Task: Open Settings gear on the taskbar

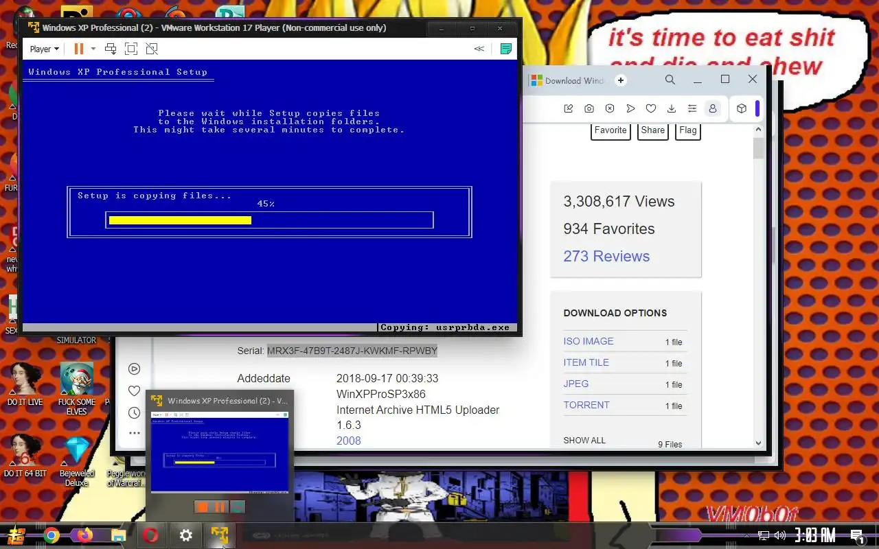Action: 185,535
